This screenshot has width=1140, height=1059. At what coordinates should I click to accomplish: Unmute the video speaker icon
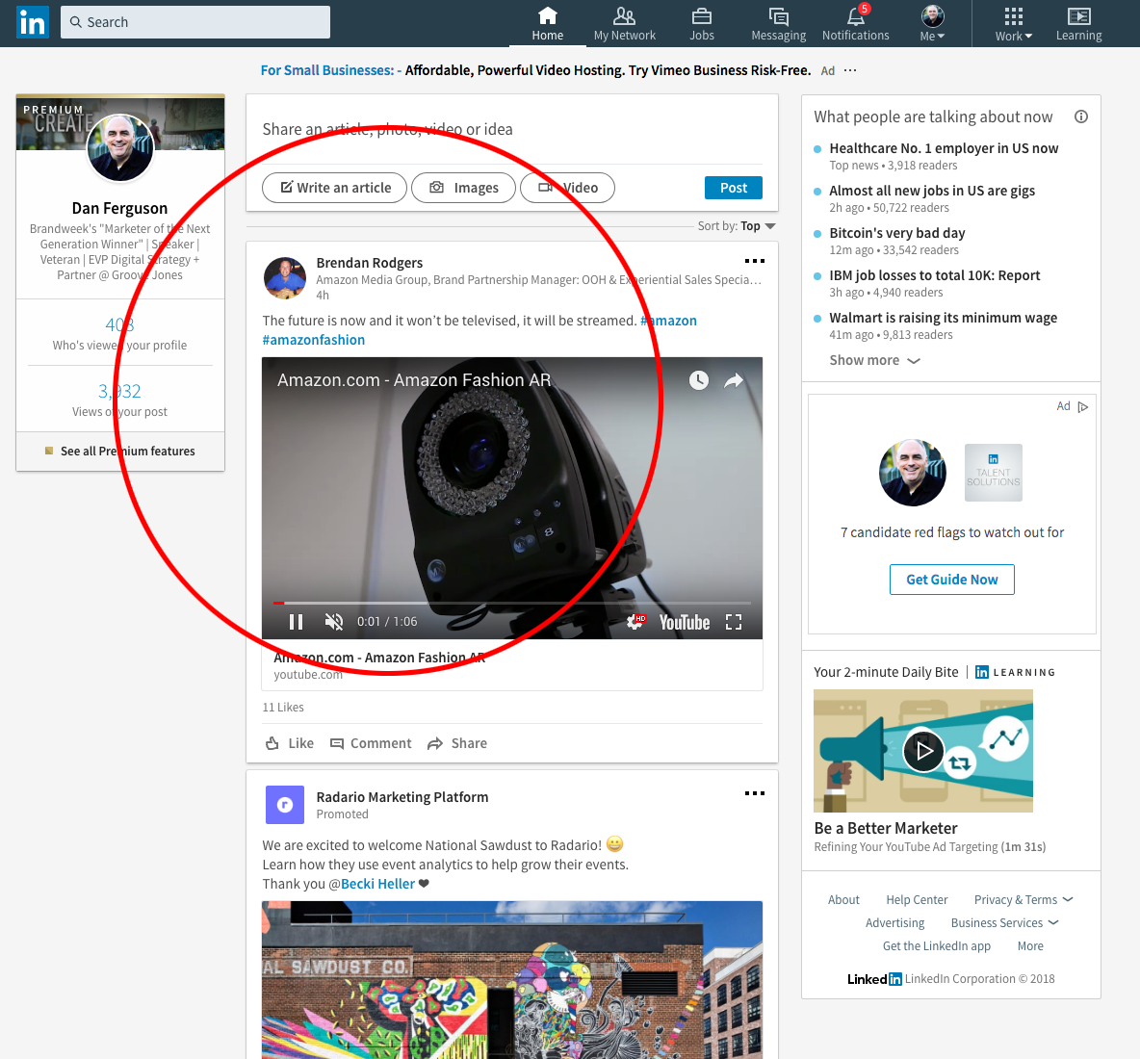334,622
